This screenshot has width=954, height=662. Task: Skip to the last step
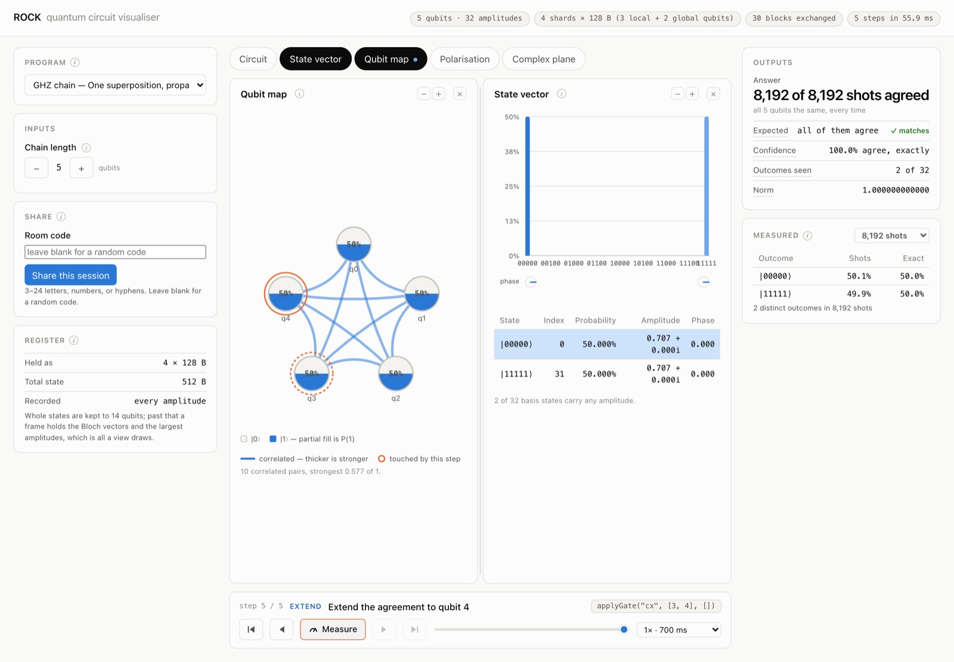click(414, 629)
